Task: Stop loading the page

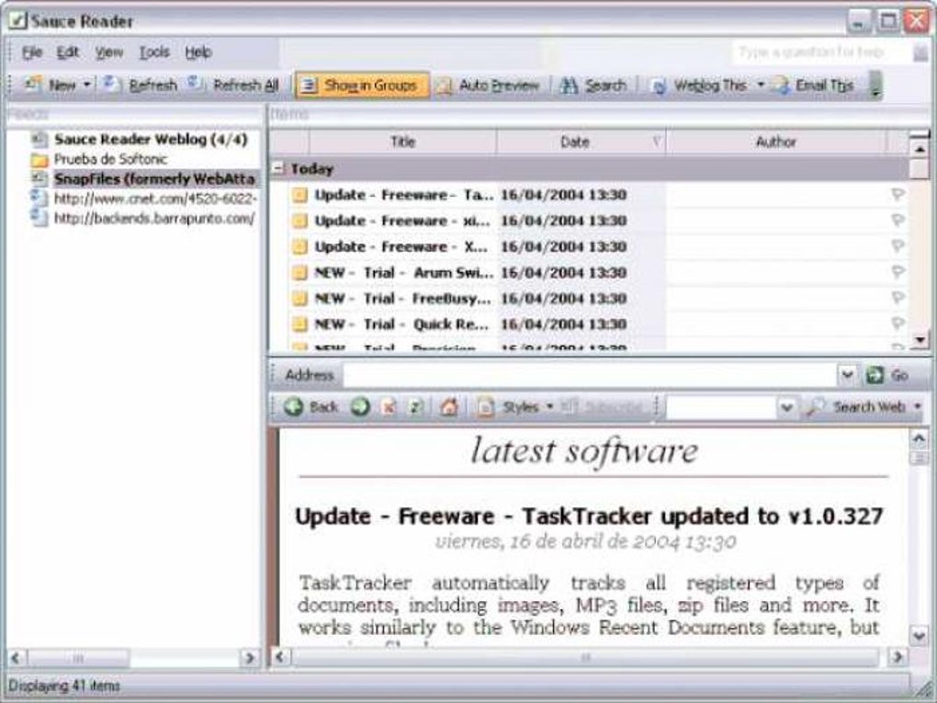Action: tap(389, 407)
